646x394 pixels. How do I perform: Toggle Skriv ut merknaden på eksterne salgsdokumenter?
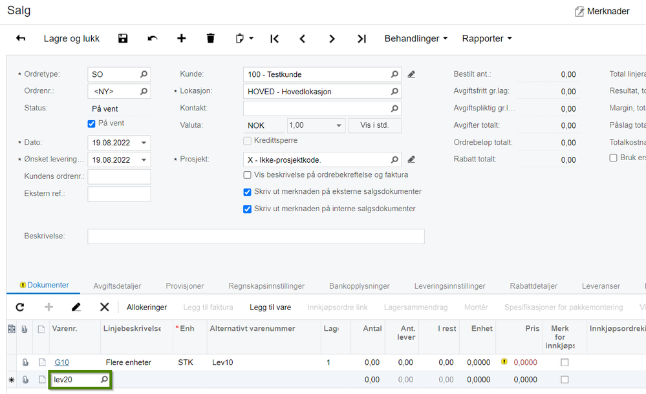pyautogui.click(x=247, y=192)
